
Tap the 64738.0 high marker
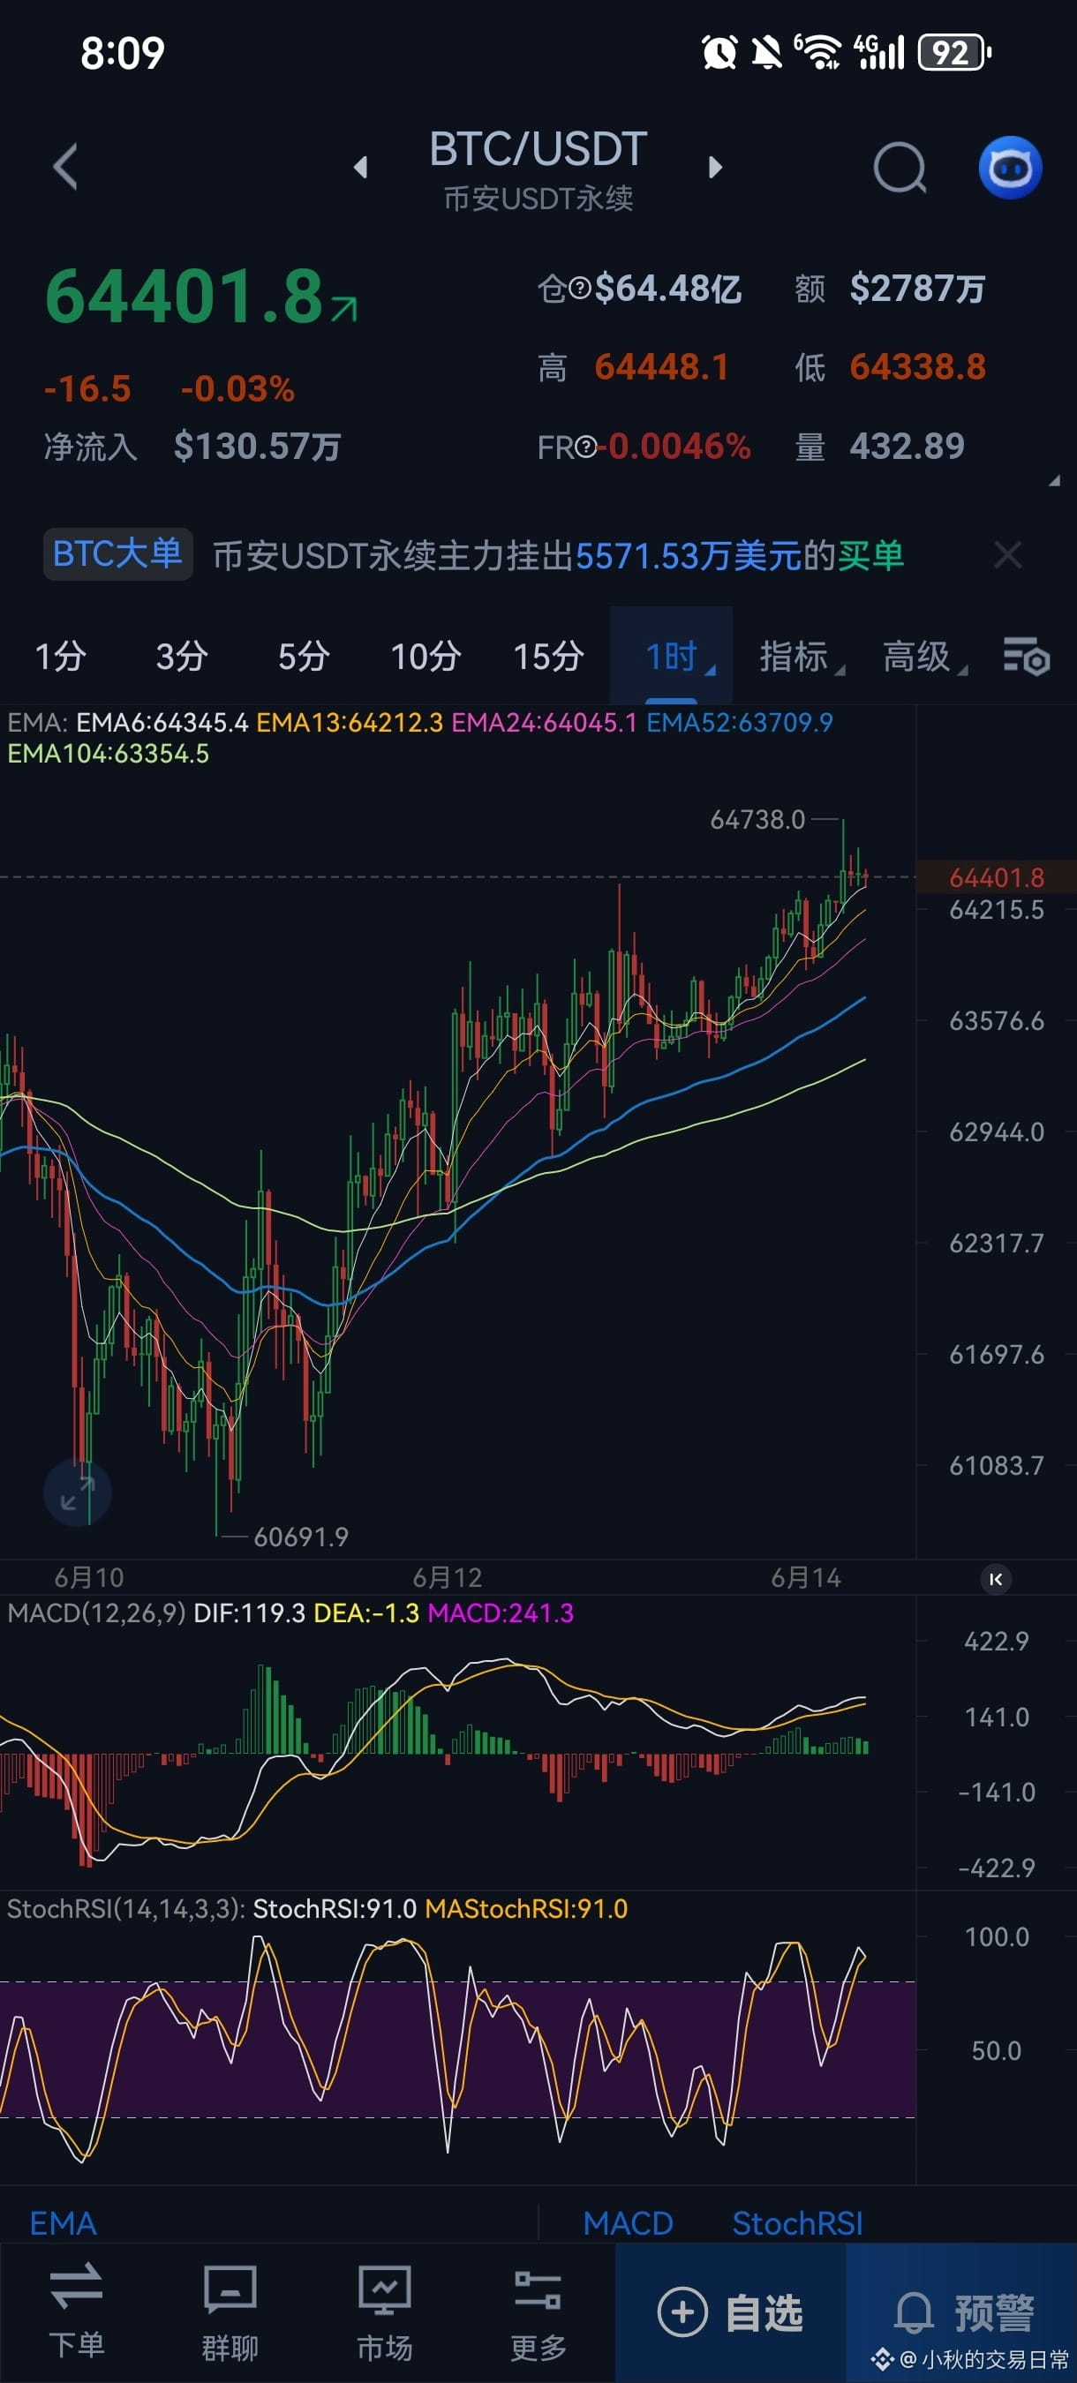pos(757,820)
